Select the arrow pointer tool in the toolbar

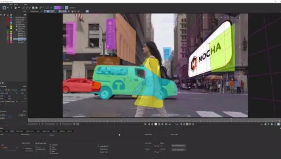coord(4,8)
